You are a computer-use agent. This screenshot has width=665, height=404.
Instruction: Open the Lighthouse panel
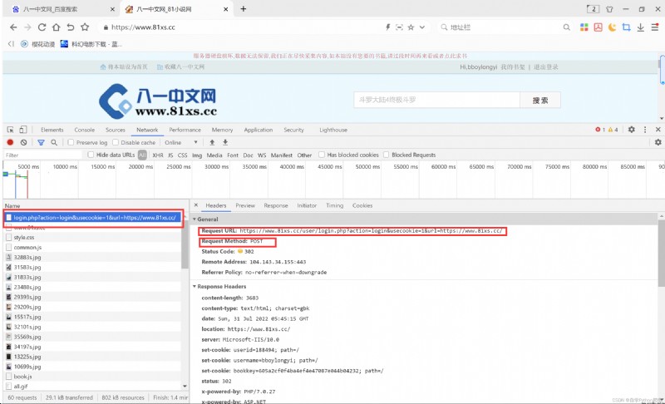pyautogui.click(x=333, y=130)
